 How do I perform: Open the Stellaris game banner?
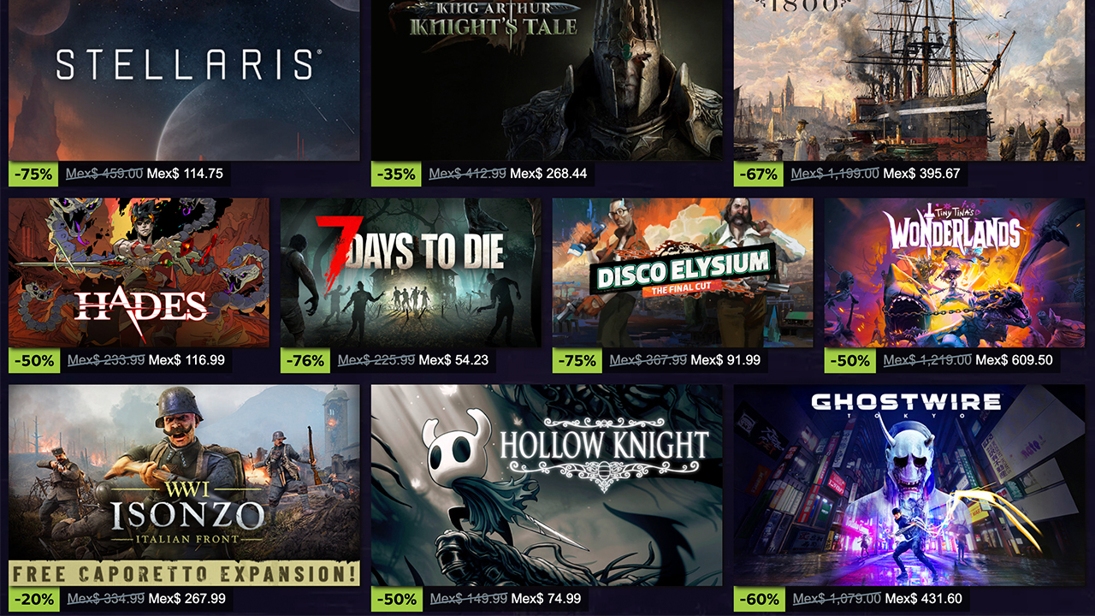[x=184, y=80]
